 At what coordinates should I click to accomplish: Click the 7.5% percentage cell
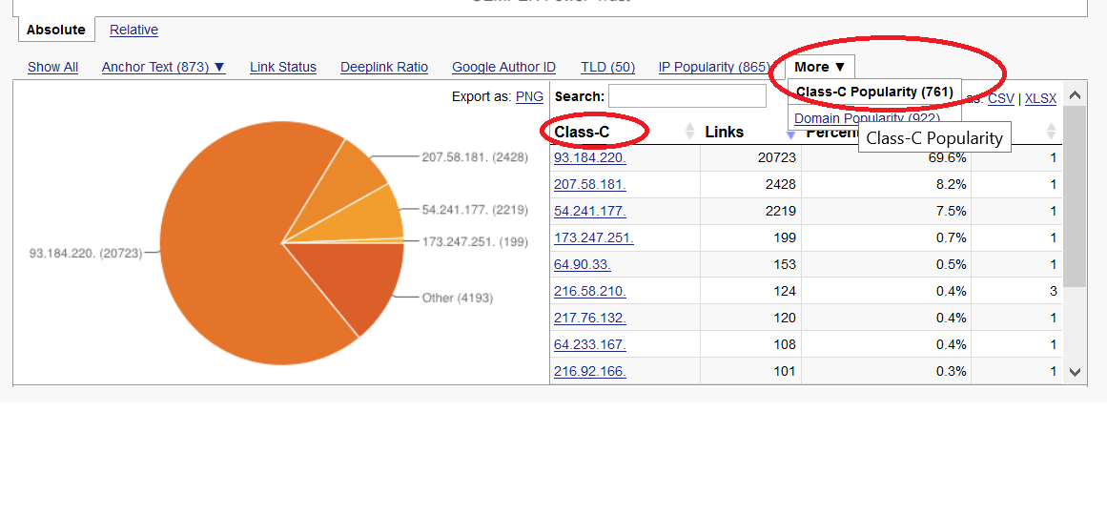(886, 211)
